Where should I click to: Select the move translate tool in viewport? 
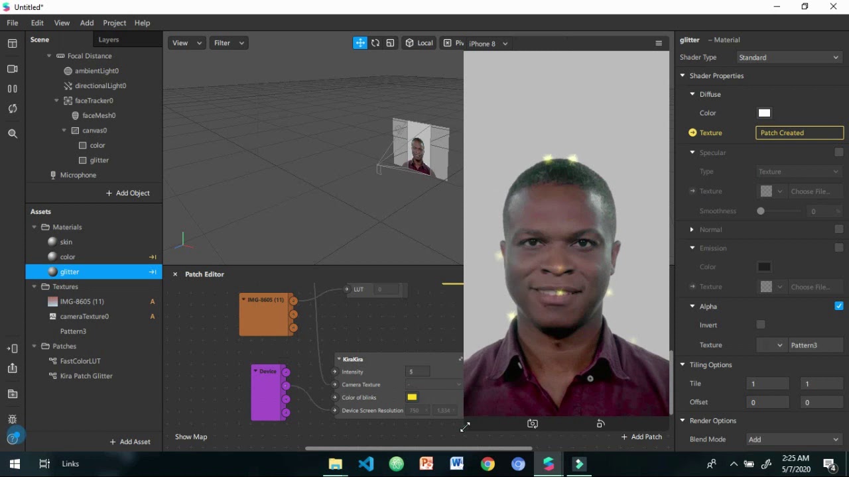click(360, 43)
